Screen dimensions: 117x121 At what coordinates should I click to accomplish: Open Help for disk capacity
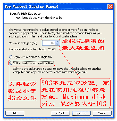(x=15, y=113)
